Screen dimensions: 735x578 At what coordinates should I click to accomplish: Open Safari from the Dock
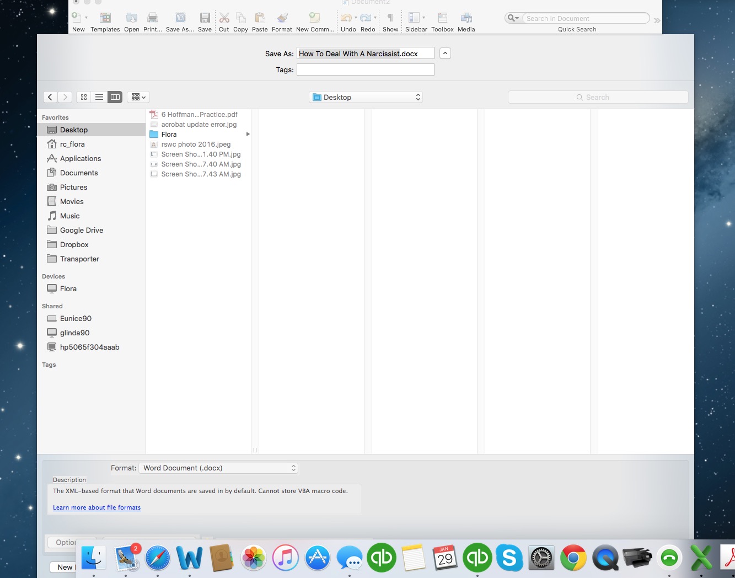point(158,558)
